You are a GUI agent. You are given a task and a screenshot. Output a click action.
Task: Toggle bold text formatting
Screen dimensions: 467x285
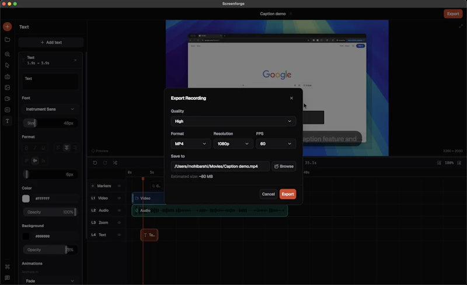pos(26,148)
